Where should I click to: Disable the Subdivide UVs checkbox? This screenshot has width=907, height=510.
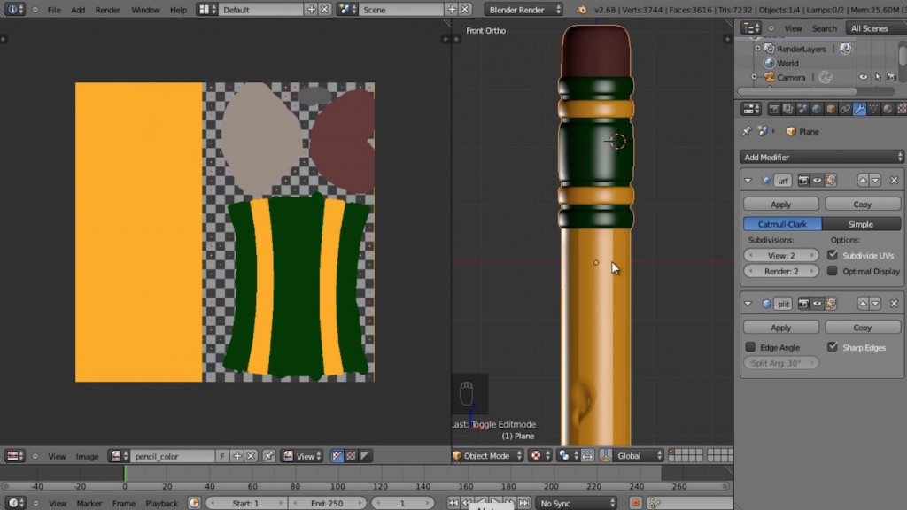[832, 254]
